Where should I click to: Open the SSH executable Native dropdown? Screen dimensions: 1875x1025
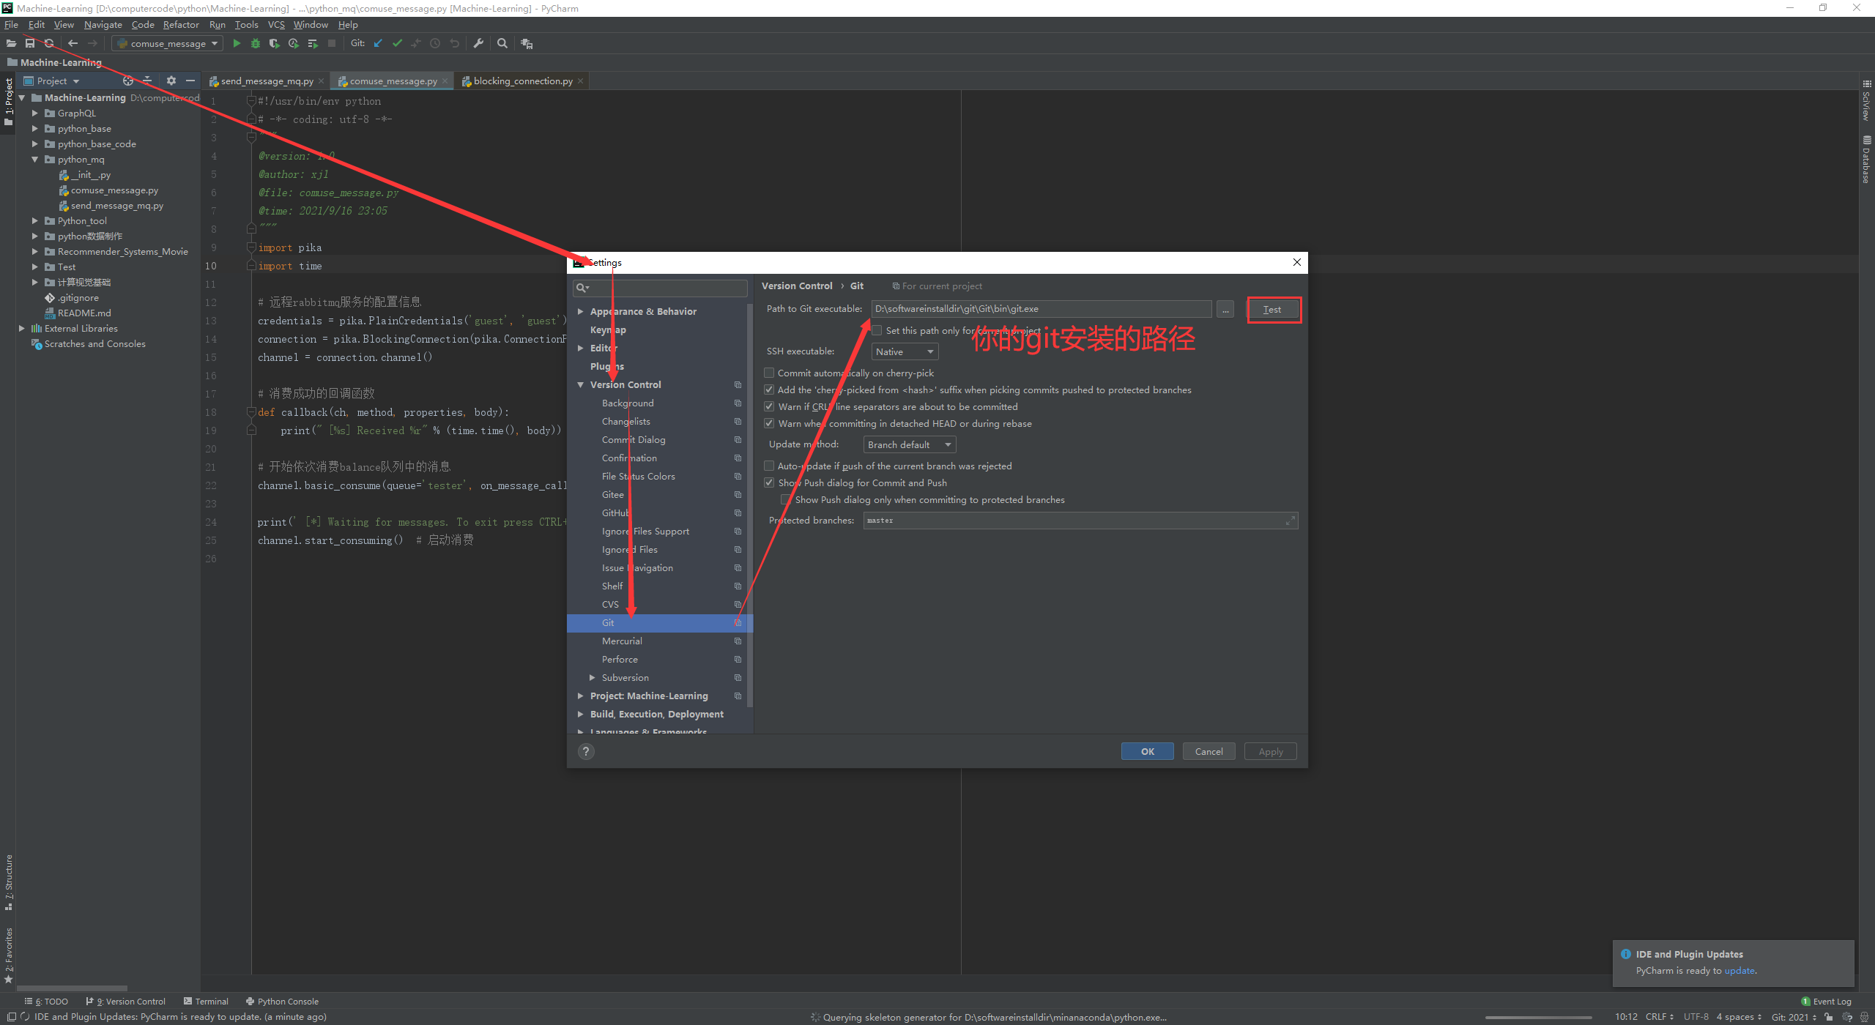905,351
